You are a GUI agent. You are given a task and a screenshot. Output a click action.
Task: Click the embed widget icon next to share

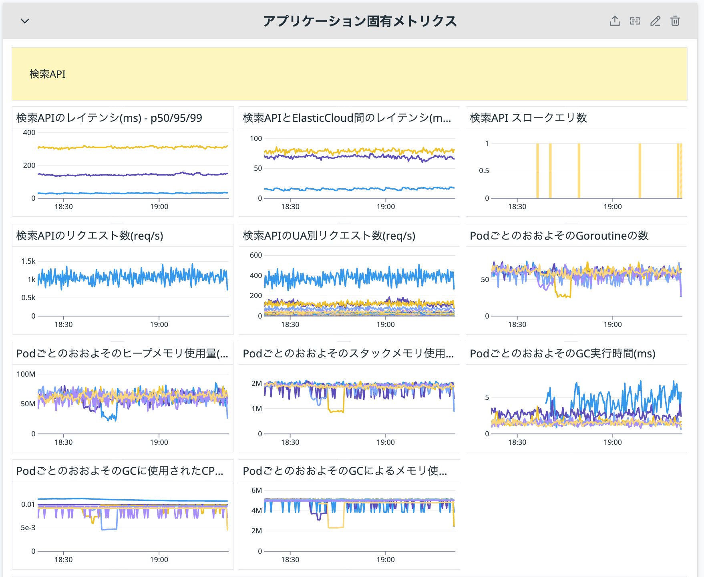tap(635, 21)
